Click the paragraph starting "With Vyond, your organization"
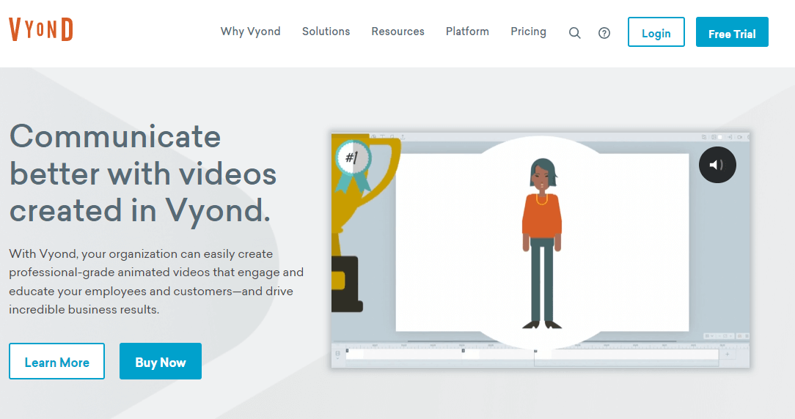This screenshot has width=795, height=419. tap(156, 282)
